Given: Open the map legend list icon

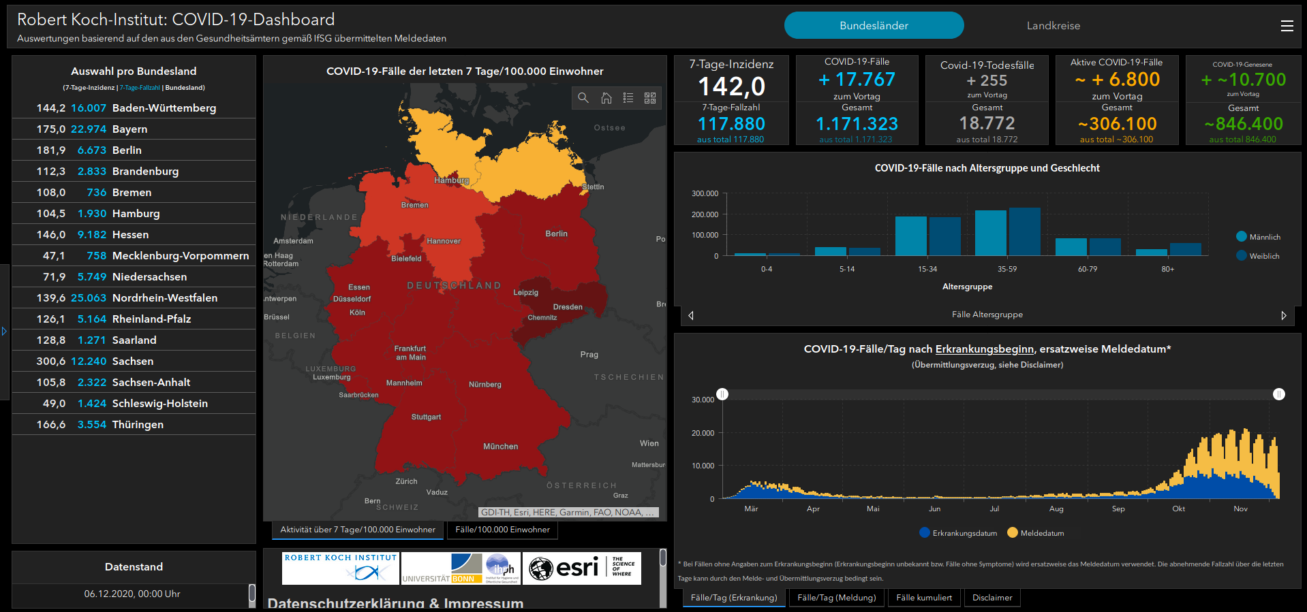Looking at the screenshot, I should [628, 98].
